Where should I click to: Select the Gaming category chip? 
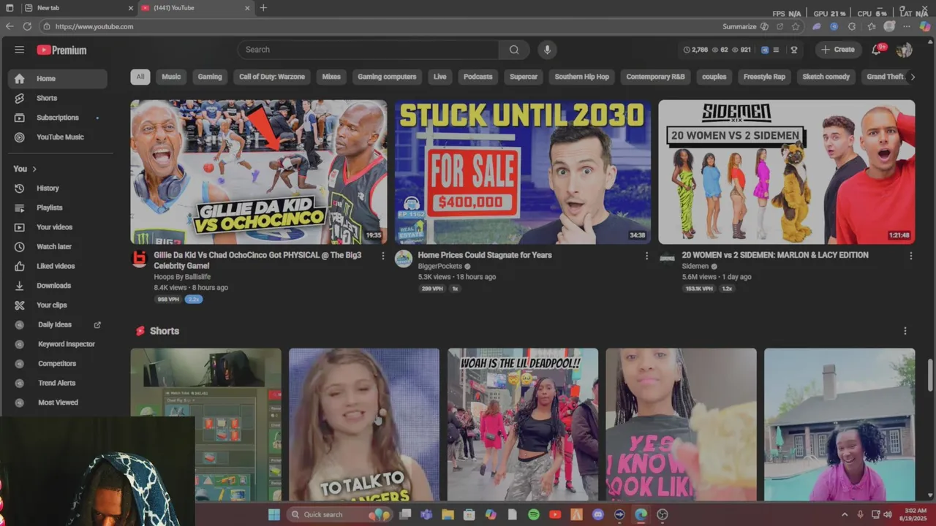pyautogui.click(x=210, y=77)
